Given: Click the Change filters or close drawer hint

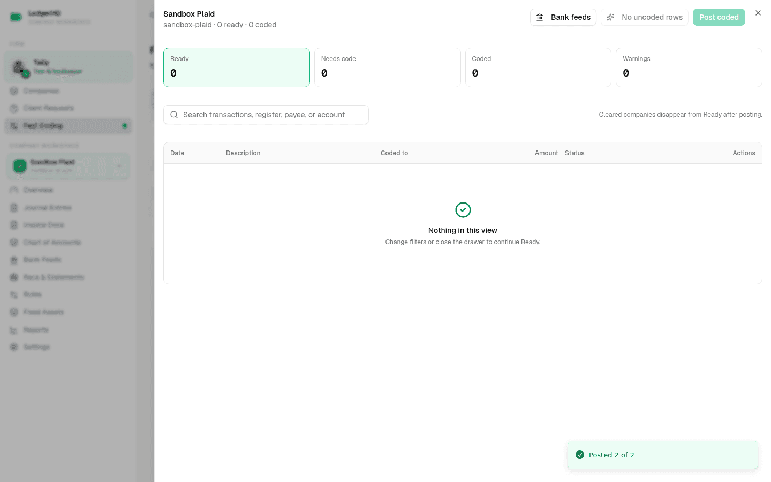Looking at the screenshot, I should (x=463, y=242).
